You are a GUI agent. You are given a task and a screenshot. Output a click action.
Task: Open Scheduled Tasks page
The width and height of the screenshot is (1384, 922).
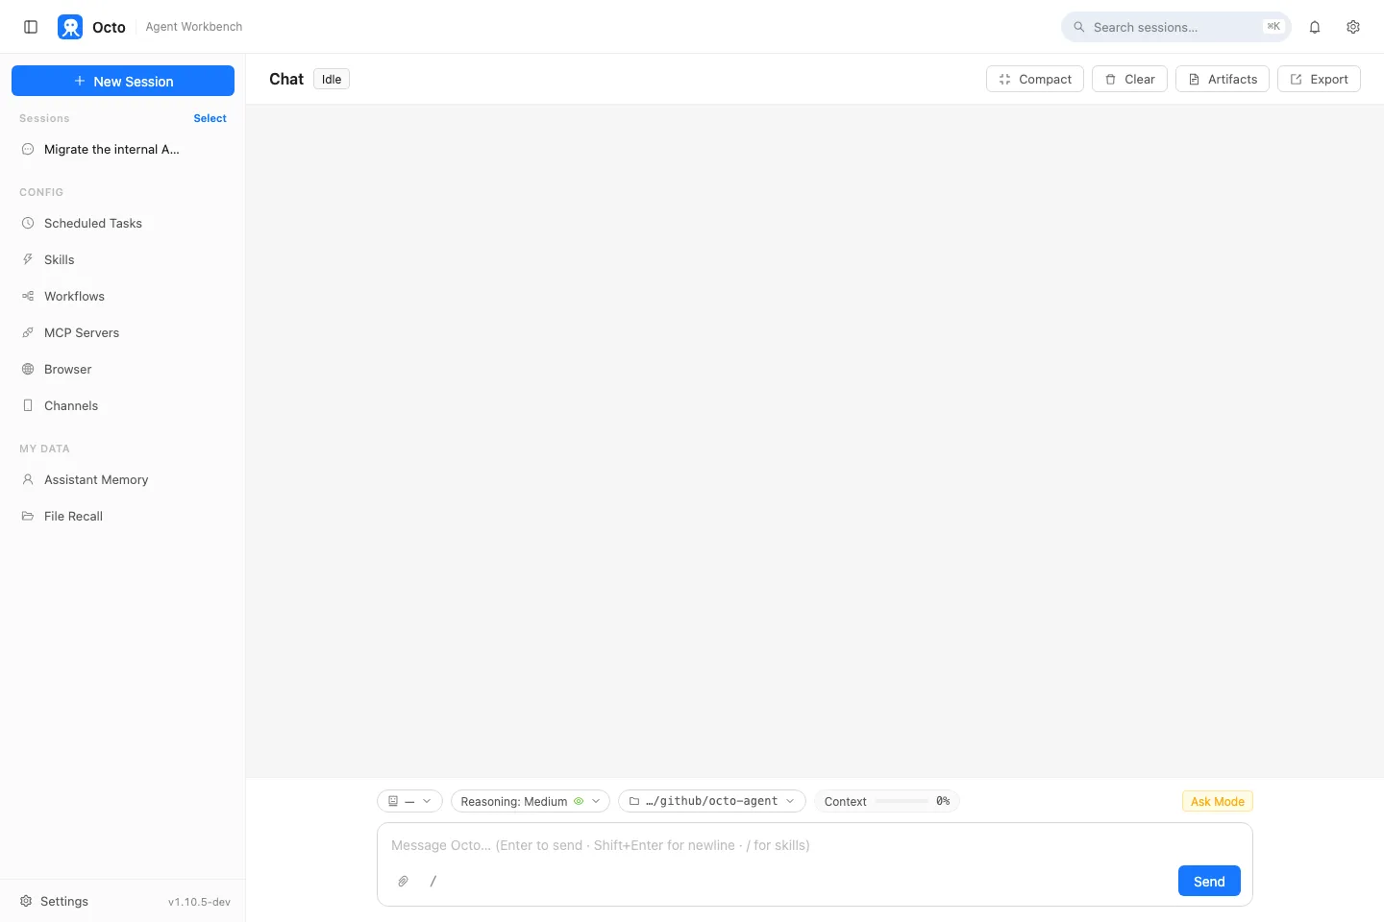[x=122, y=223]
